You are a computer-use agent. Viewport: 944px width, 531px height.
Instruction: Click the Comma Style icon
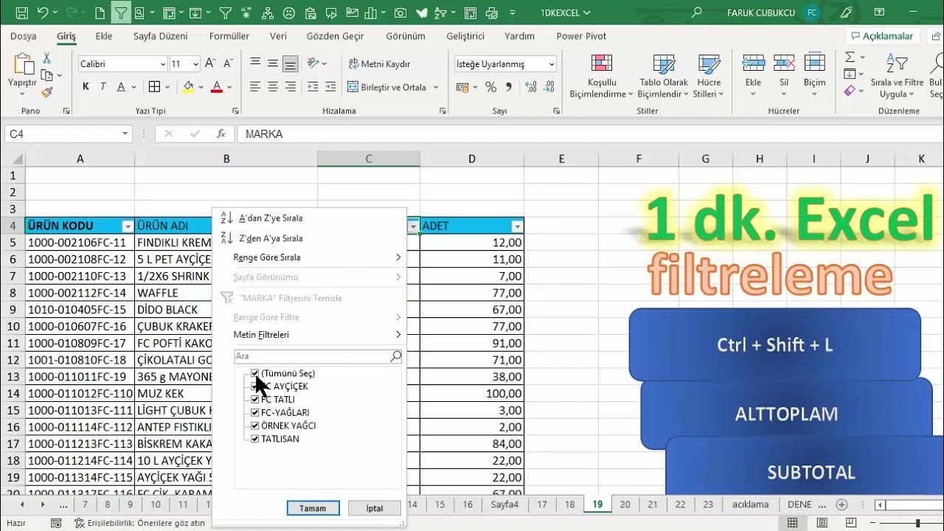(x=508, y=87)
